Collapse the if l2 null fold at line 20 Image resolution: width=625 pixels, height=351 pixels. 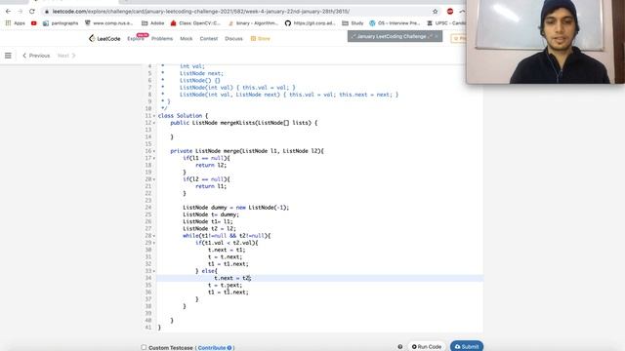click(154, 179)
